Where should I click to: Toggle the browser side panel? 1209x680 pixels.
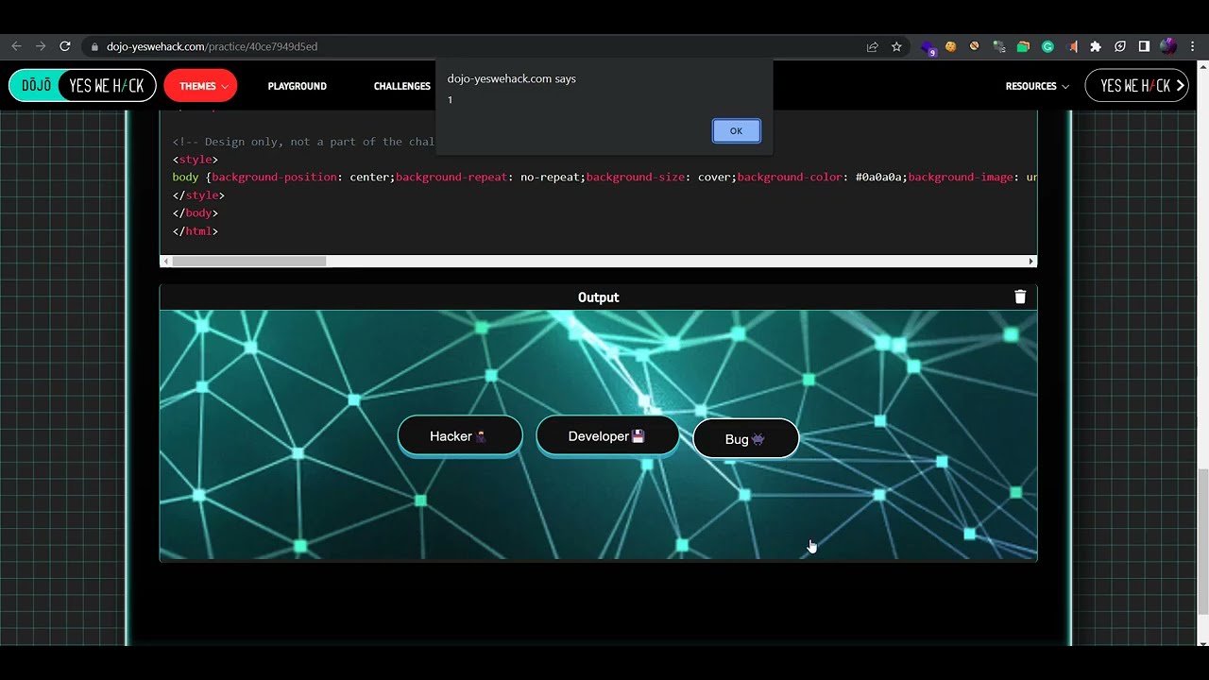tap(1144, 46)
